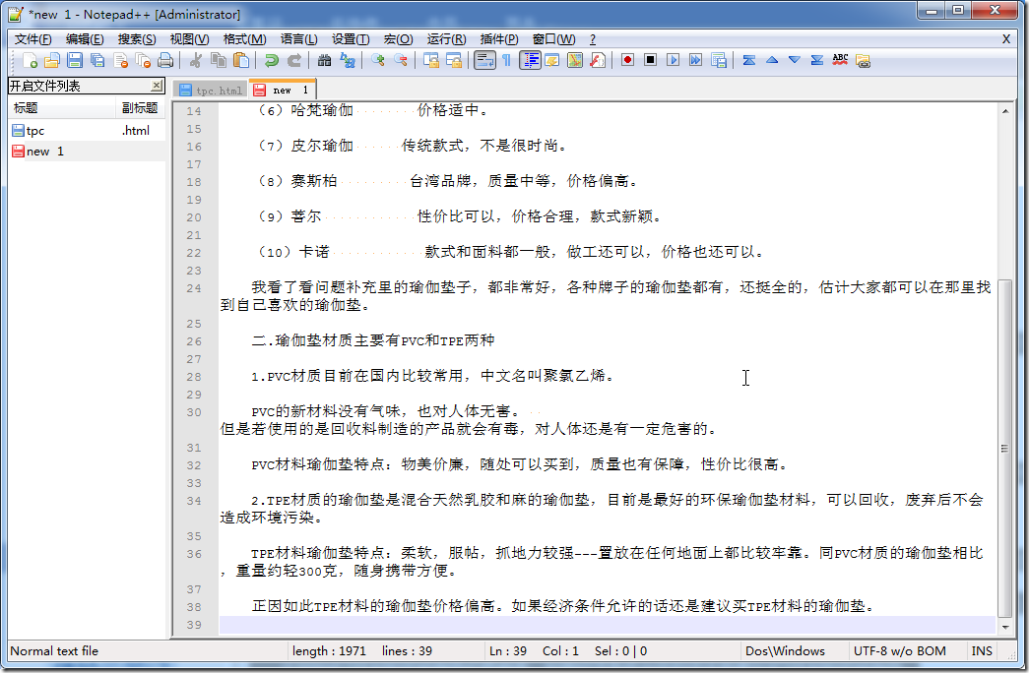The image size is (1029, 673).
Task: Open the 编辑(E) menu
Action: [85, 39]
